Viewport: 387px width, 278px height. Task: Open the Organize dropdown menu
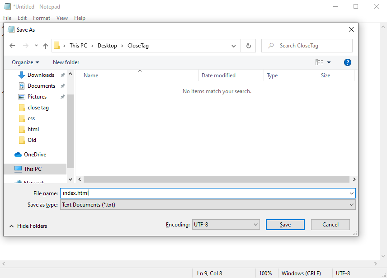point(25,62)
